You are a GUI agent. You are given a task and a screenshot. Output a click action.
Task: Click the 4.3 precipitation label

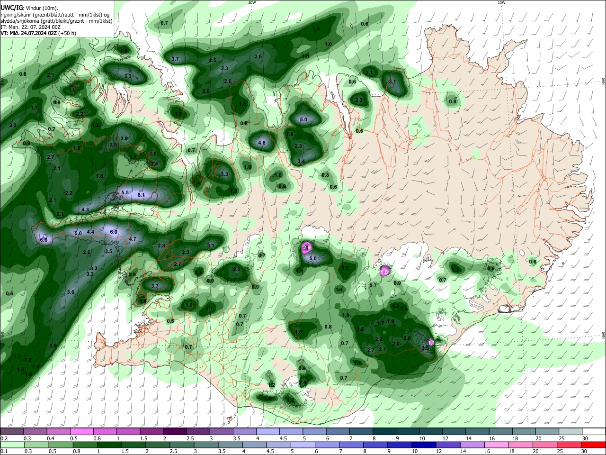click(86, 209)
